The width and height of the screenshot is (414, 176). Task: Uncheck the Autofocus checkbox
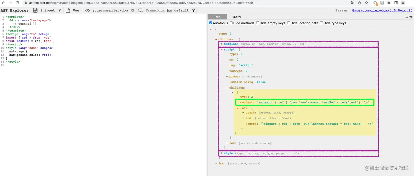coord(211,23)
